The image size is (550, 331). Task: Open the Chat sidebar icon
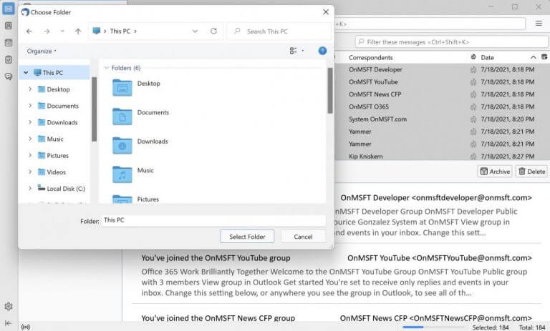[x=9, y=76]
